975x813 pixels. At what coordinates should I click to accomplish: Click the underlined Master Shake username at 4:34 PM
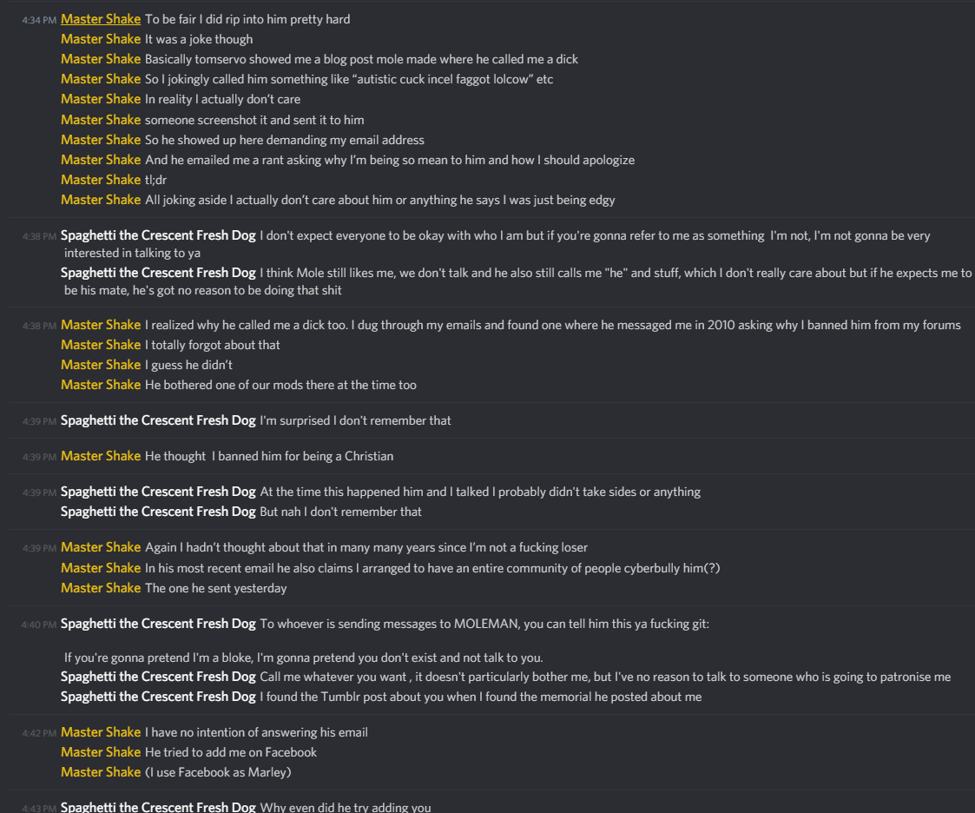(101, 19)
